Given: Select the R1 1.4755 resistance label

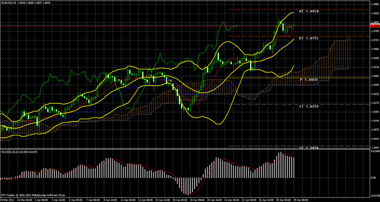Looking at the screenshot, I should click(309, 38).
